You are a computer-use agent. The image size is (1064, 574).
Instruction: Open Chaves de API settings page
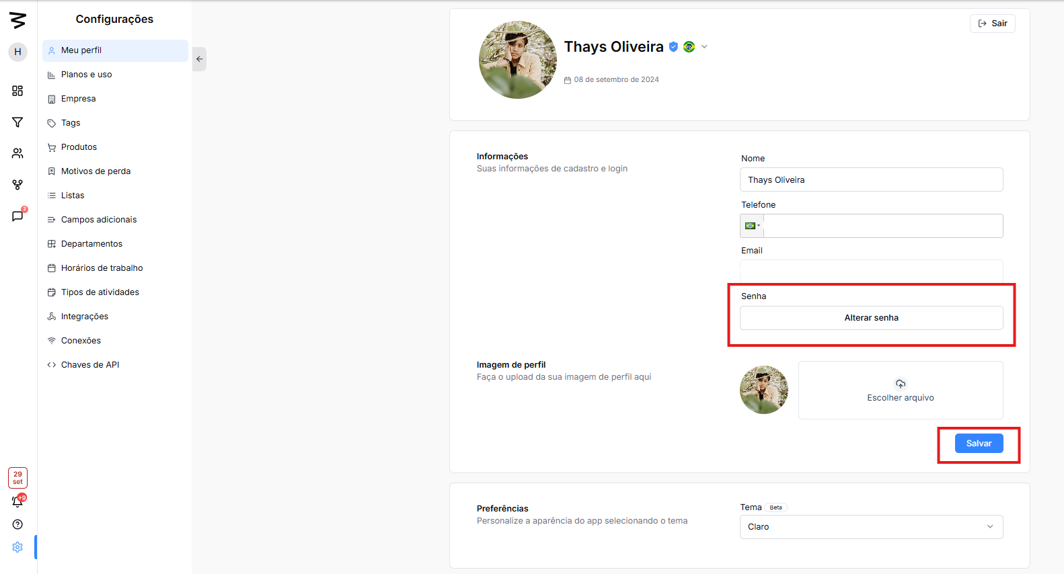coord(89,365)
